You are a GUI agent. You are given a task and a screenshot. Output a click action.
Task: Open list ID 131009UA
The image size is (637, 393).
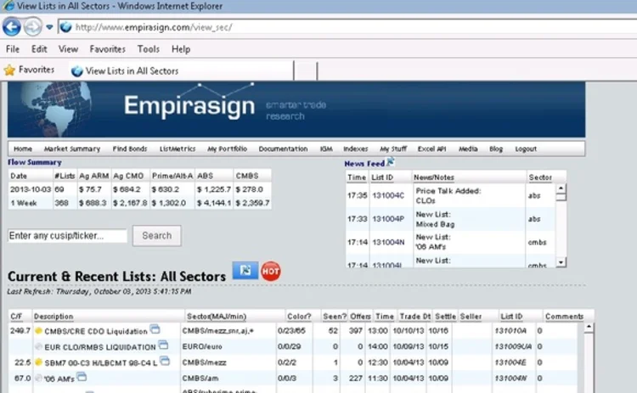click(513, 346)
